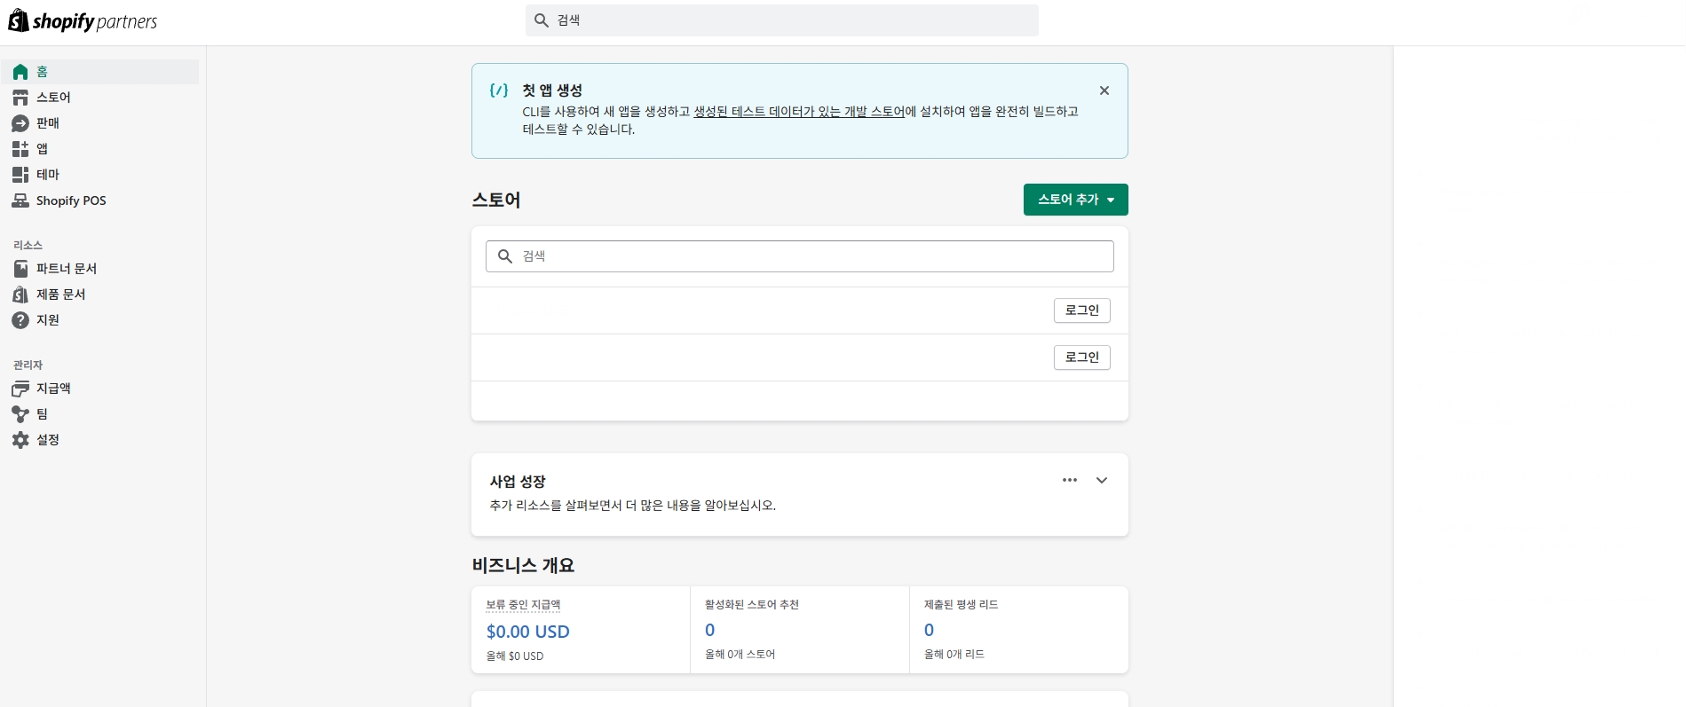The height and width of the screenshot is (707, 1686).
Task: Open 지급액 (Payouts) in the sidebar
Action: pos(53,389)
